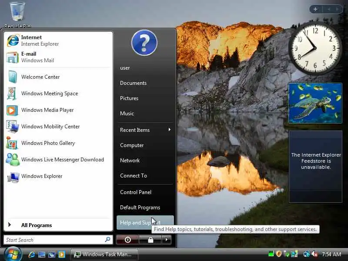This screenshot has height=261, width=348.
Task: Click the network tray icon
Action: pos(307,254)
